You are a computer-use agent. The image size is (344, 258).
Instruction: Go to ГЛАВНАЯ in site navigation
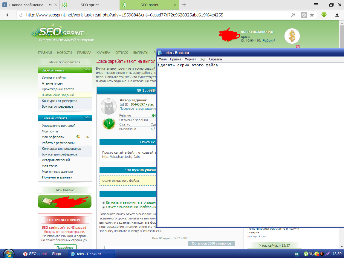coord(45,53)
